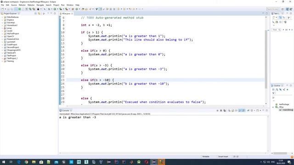The image size is (294, 165).
Task: Open the Window menu
Action: [x=70, y=5]
